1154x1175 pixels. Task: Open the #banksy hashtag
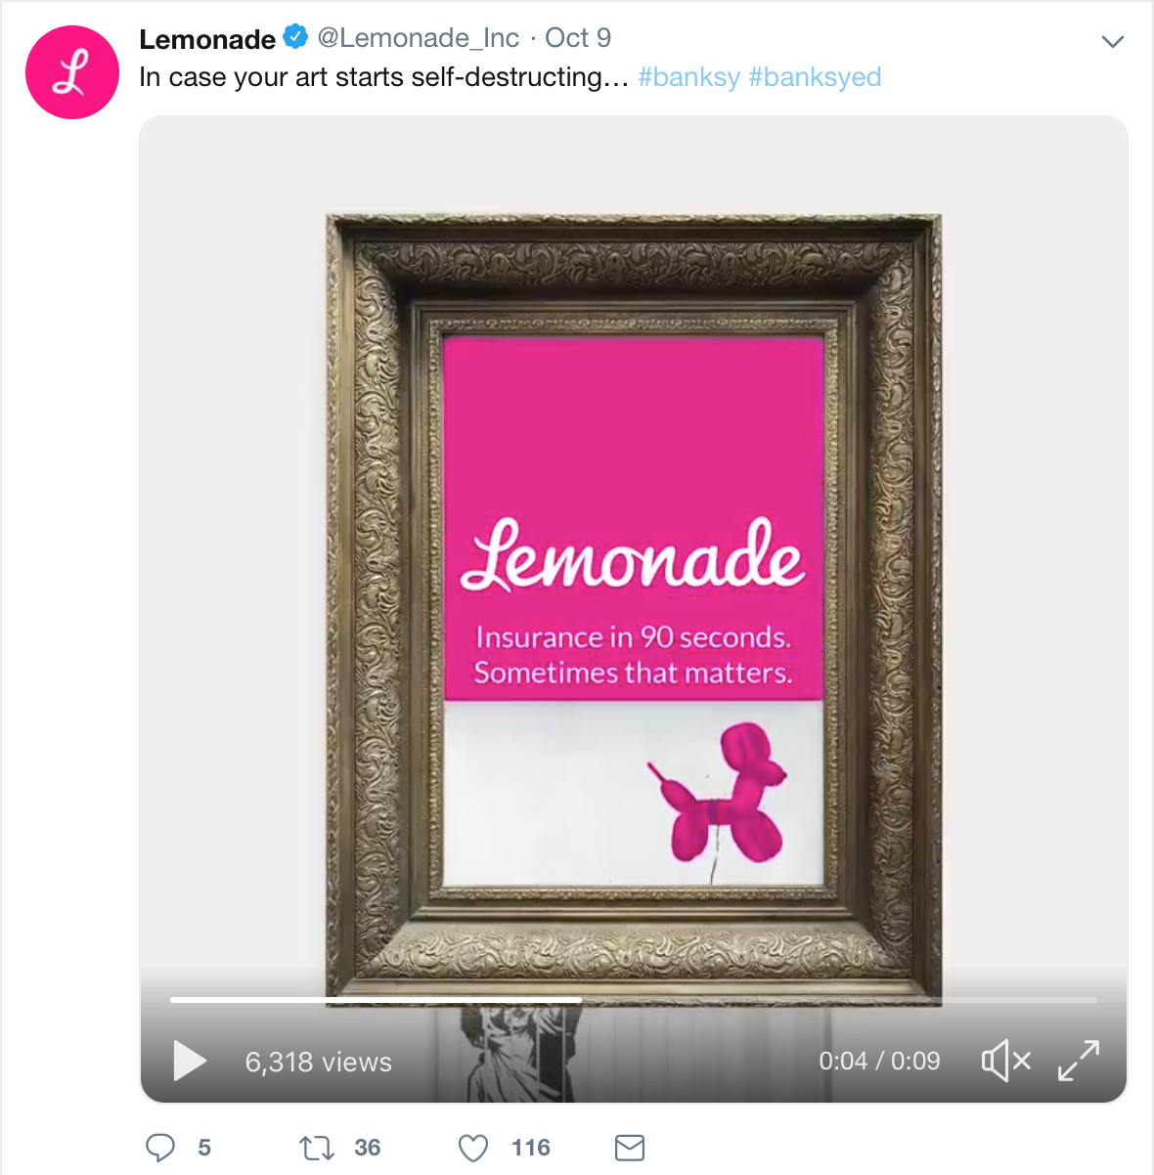pos(688,77)
